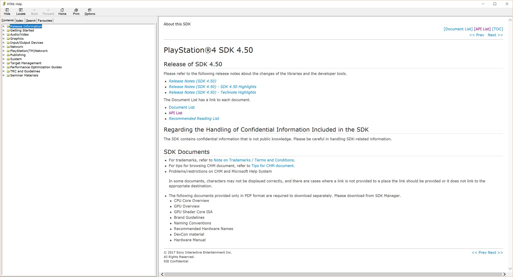The image size is (513, 277).
Task: Click the footer << Prev Next >> link
Action: point(487,252)
